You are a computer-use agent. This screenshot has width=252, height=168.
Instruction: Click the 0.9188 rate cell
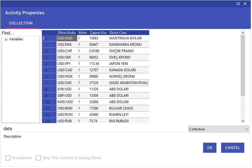click(98, 51)
